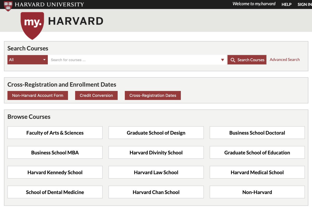This screenshot has width=312, height=207.
Task: Browse Harvard Chan School courses
Action: pos(156,192)
